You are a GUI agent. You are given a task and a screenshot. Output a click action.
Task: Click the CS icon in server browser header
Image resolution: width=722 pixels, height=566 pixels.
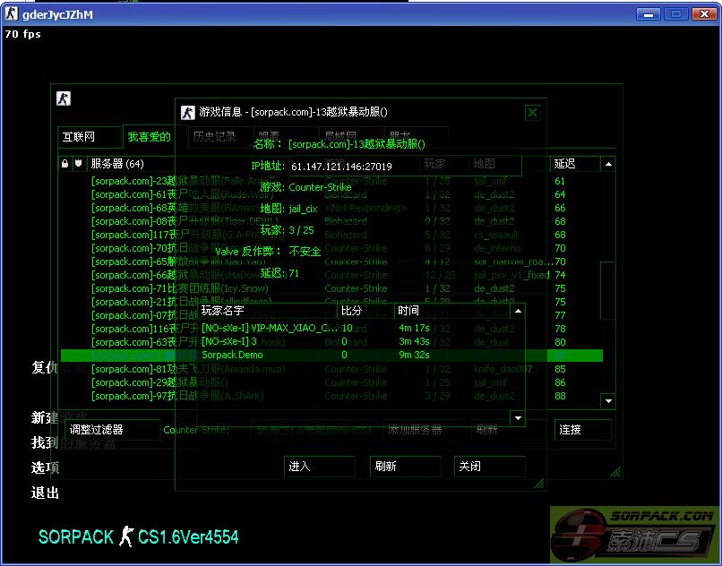pyautogui.click(x=63, y=99)
